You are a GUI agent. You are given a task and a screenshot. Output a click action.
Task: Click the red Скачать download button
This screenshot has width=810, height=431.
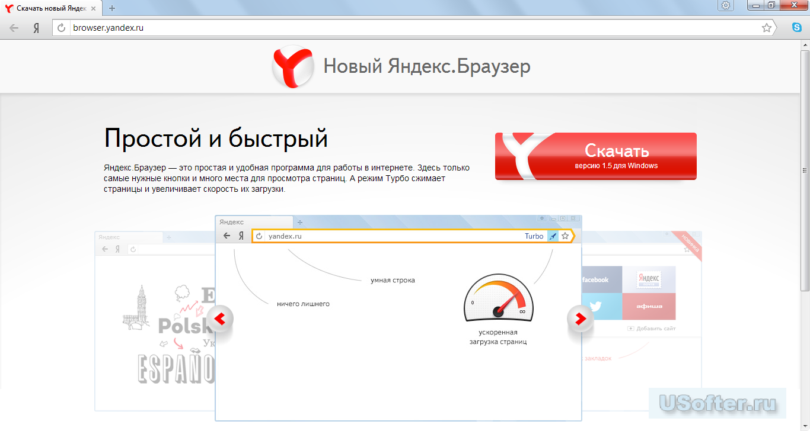click(596, 156)
